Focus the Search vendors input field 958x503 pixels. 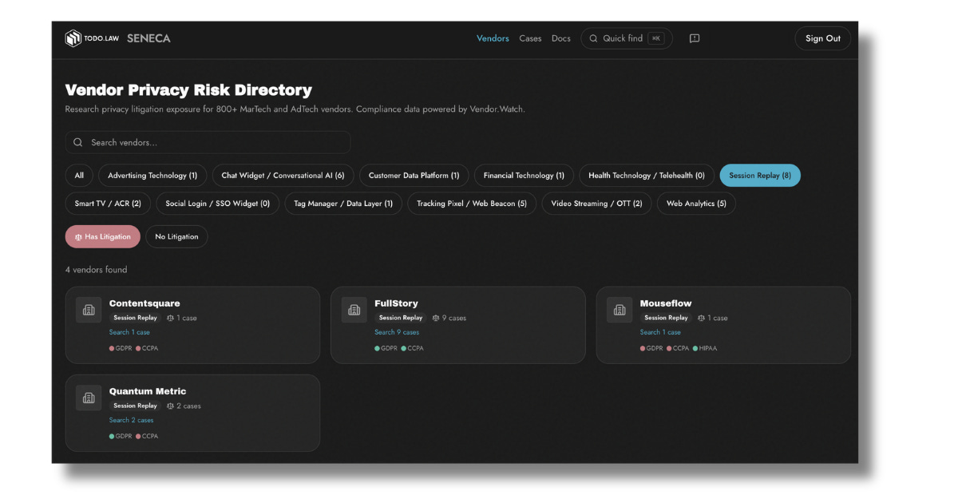[208, 142]
